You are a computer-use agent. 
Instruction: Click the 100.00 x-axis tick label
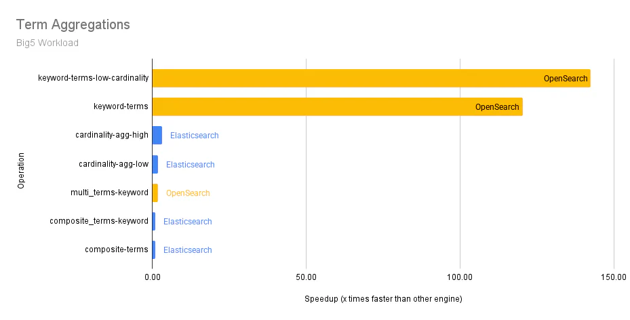click(460, 277)
